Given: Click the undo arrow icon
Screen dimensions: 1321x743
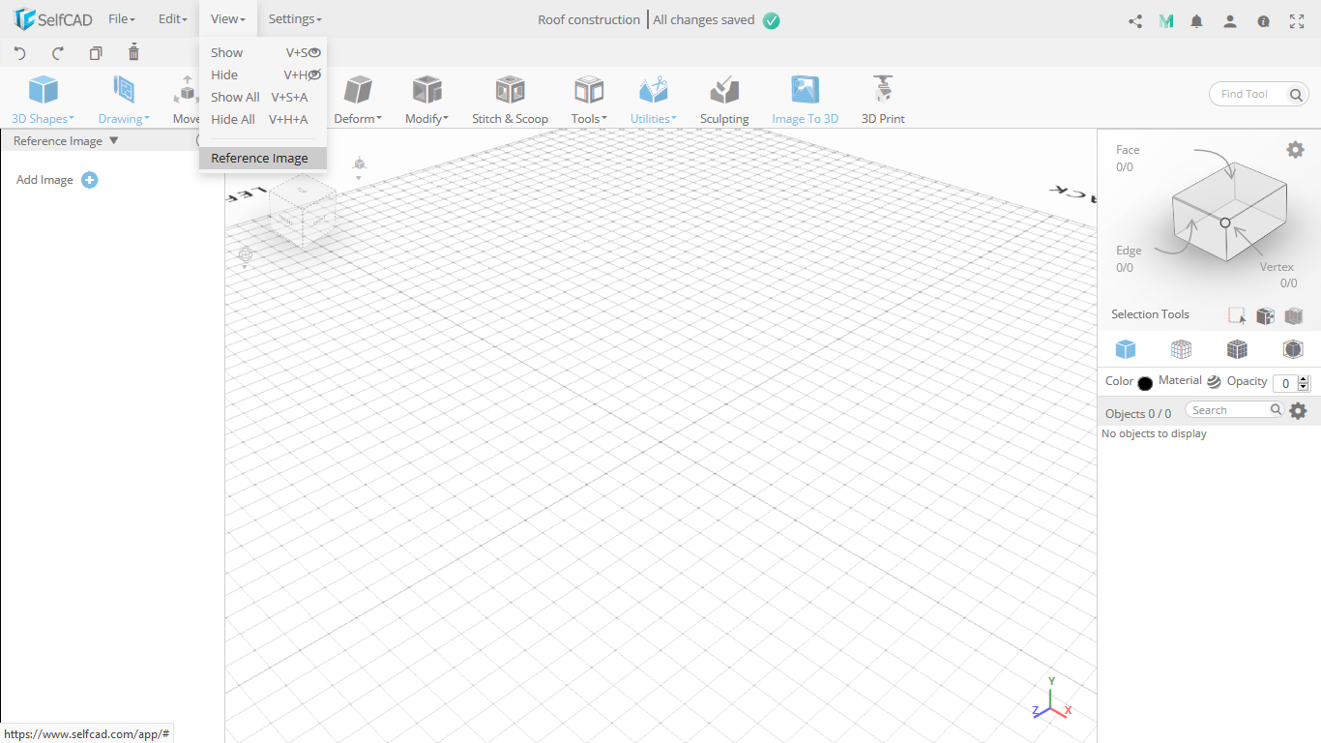Looking at the screenshot, I should point(20,53).
